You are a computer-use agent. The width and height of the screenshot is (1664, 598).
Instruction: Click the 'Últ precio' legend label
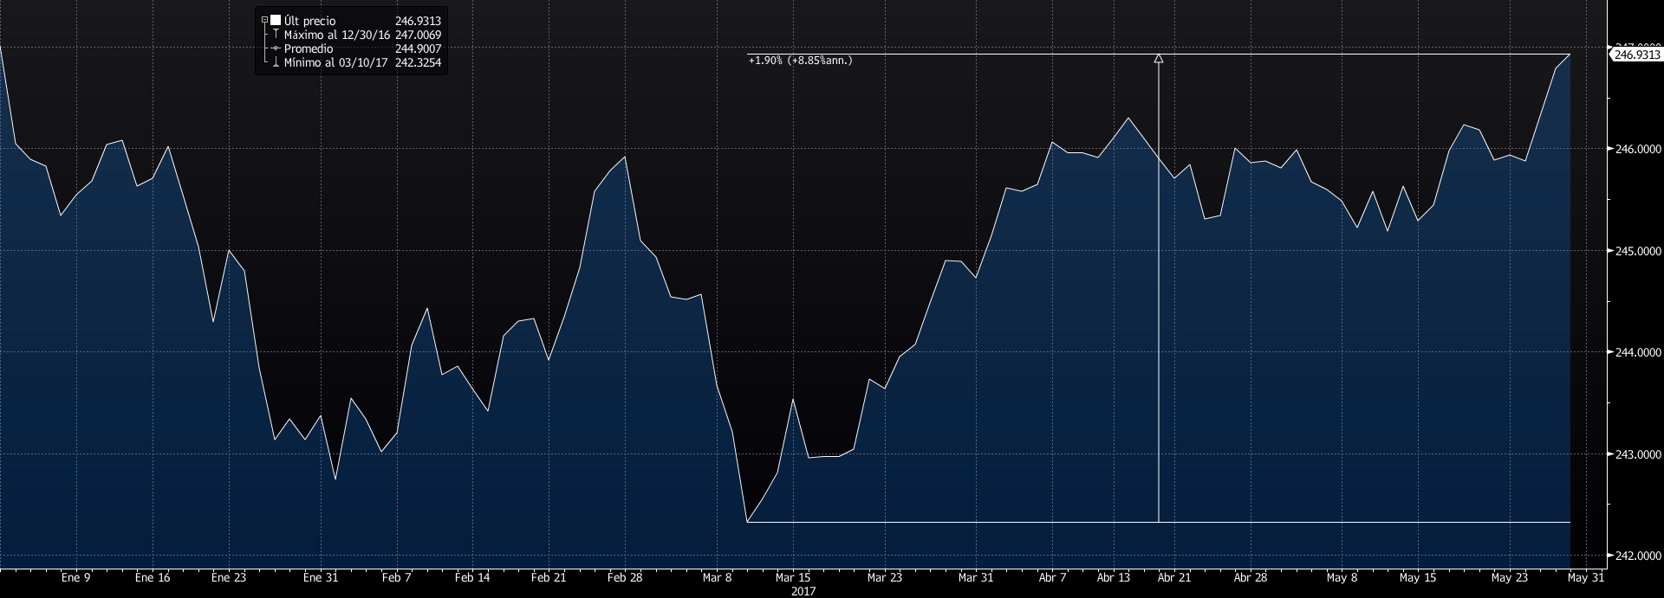[309, 21]
